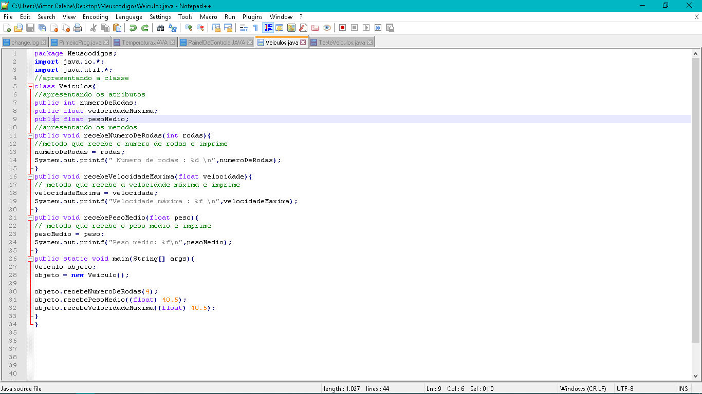Viewport: 702px width, 394px height.
Task: Click Windows (CR LF) in status bar
Action: [583, 389]
